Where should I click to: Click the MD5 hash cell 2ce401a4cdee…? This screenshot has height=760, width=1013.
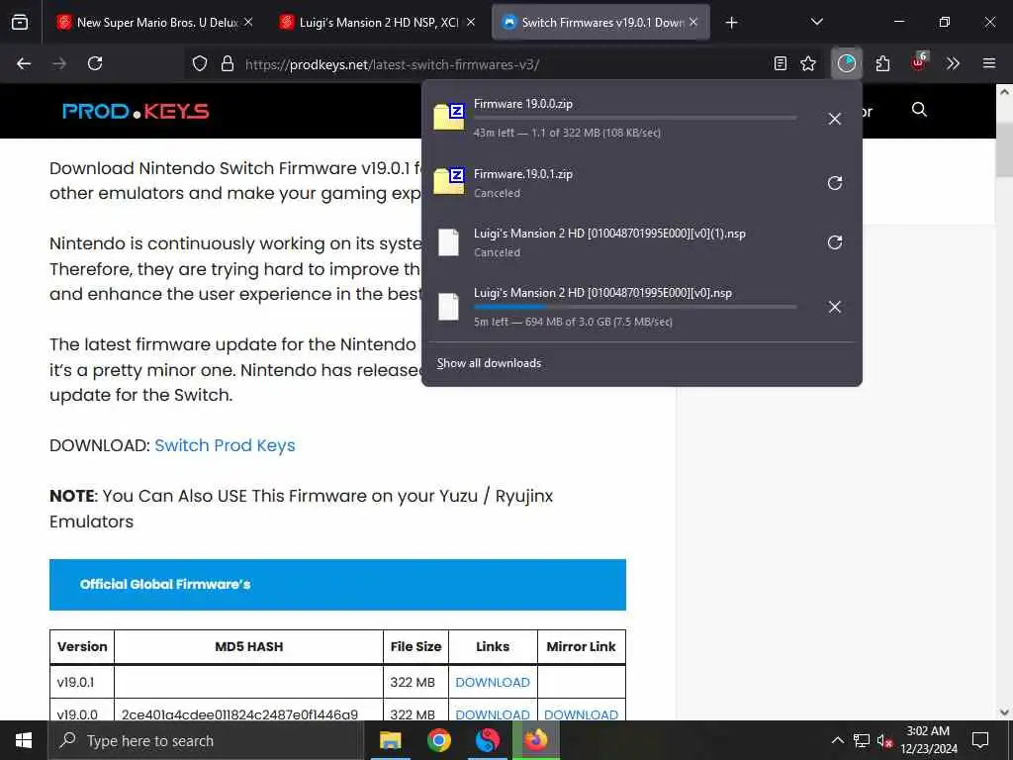pos(248,711)
